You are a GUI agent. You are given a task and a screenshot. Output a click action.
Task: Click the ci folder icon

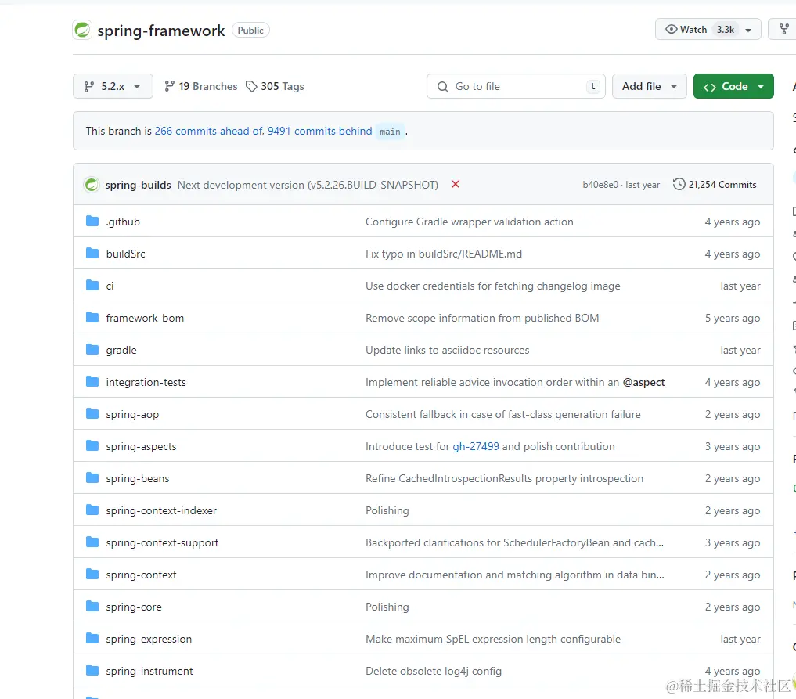(x=92, y=285)
